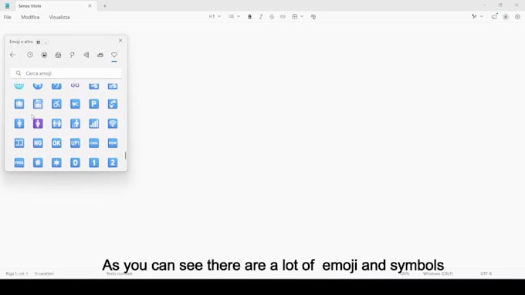This screenshot has width=525, height=295.
Task: Insert the keycap 0 emoji
Action: point(76,163)
